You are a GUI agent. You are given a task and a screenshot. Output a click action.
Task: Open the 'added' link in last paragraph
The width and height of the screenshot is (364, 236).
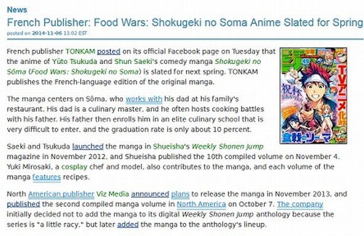127,225
